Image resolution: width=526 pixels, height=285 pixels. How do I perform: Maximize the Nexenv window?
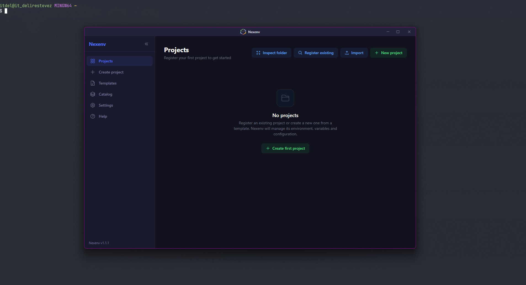(398, 32)
